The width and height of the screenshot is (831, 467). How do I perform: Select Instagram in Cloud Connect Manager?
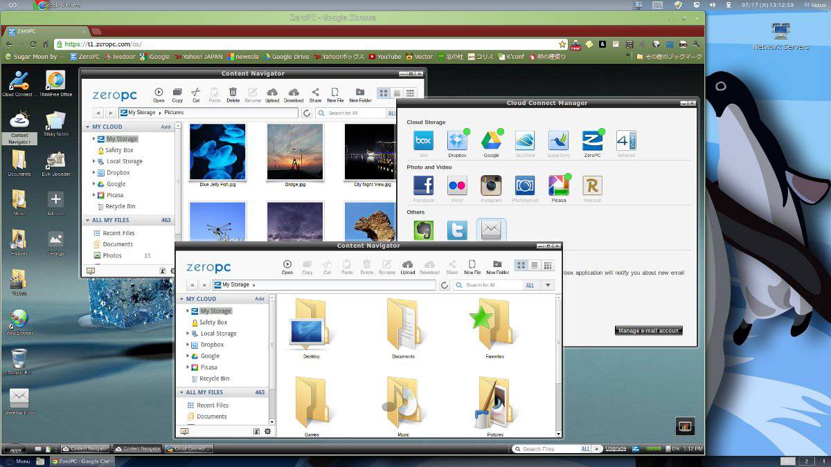492,189
